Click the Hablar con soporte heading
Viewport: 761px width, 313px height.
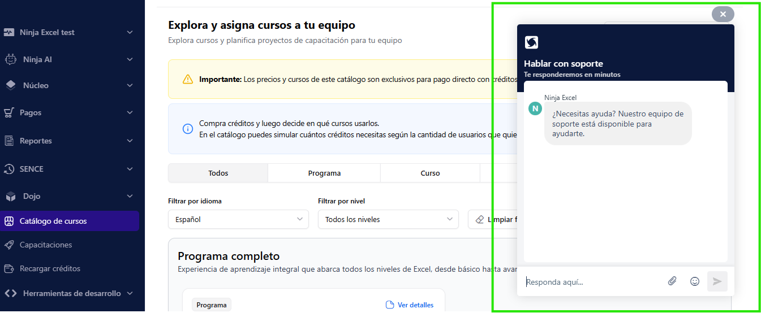coord(564,64)
